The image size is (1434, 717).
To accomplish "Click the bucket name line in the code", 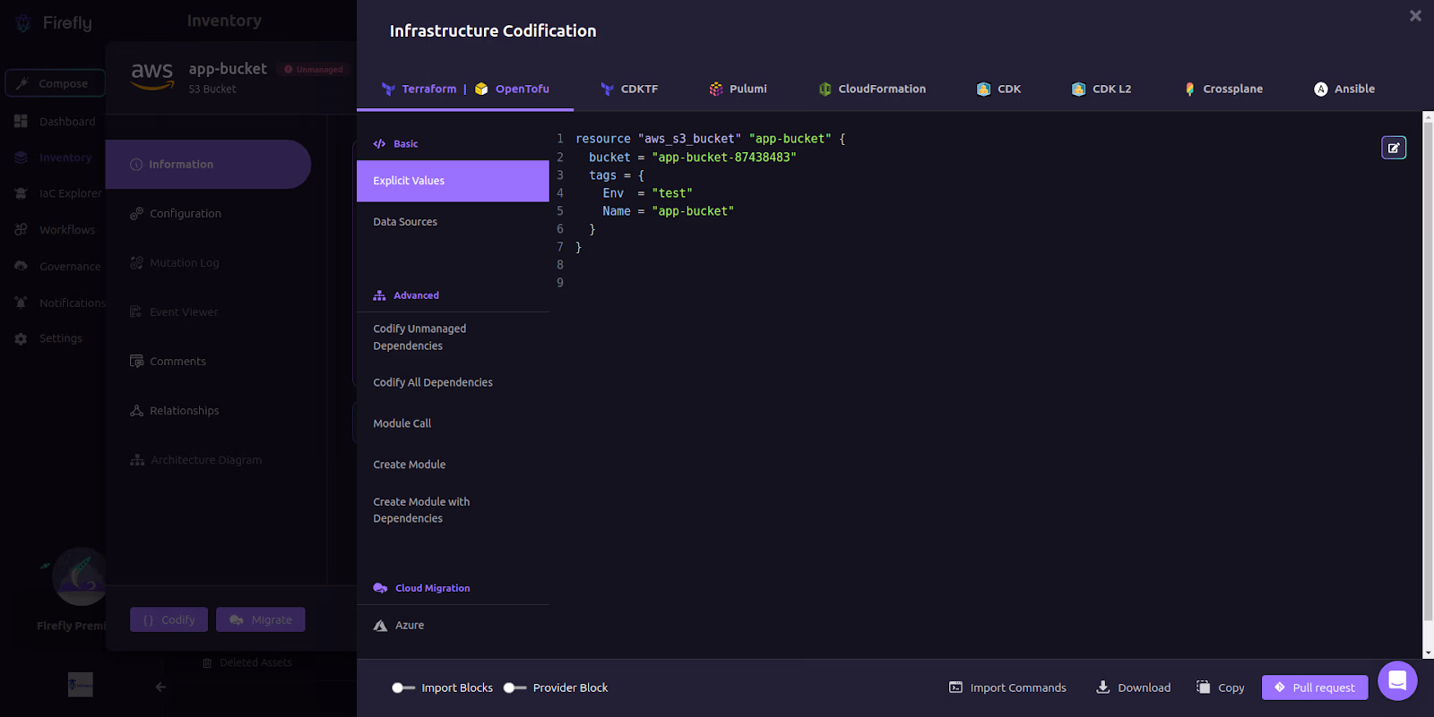I will click(x=693, y=158).
